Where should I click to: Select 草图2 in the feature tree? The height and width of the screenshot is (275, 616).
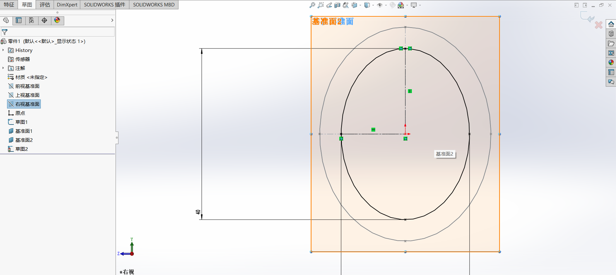pos(22,149)
